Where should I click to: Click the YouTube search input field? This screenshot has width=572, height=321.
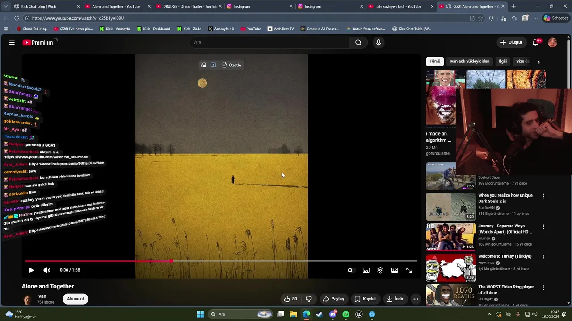(x=269, y=42)
